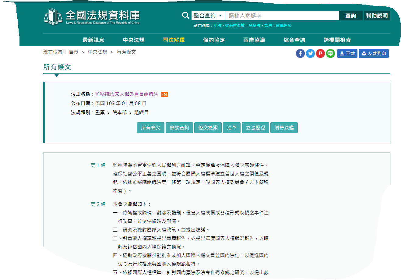Open the 監察院國家人權委員會組織法 law name link
This screenshot has height=280, width=401.
pos(127,94)
